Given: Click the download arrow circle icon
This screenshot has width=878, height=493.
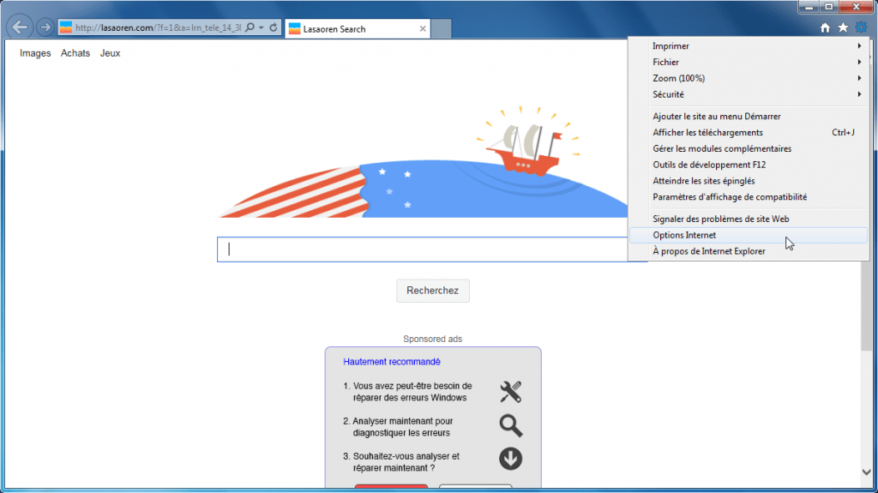Looking at the screenshot, I should click(x=511, y=459).
